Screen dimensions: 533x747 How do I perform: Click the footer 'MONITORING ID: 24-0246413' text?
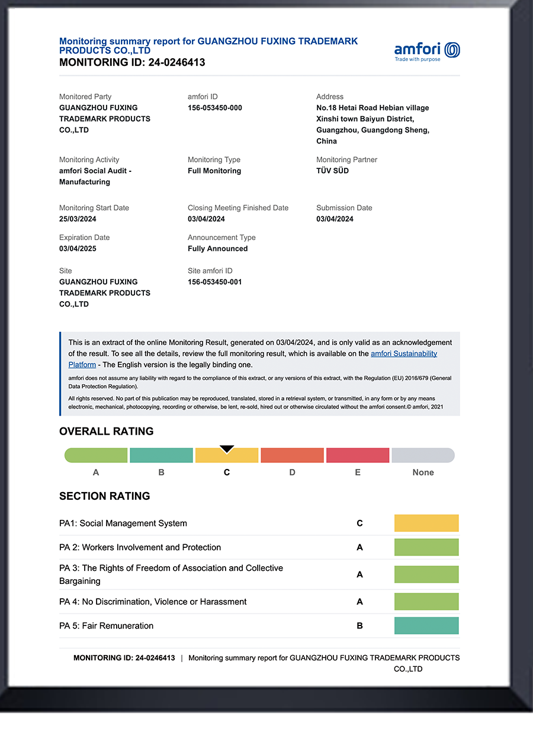click(124, 658)
